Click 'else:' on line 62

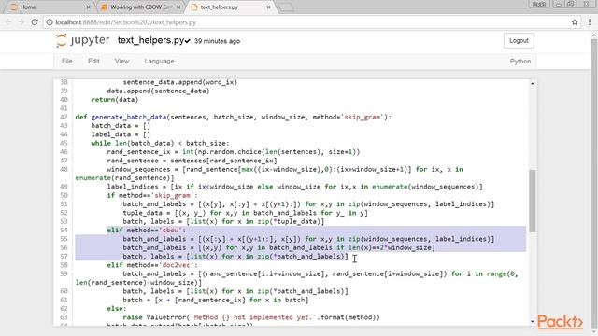click(116, 309)
